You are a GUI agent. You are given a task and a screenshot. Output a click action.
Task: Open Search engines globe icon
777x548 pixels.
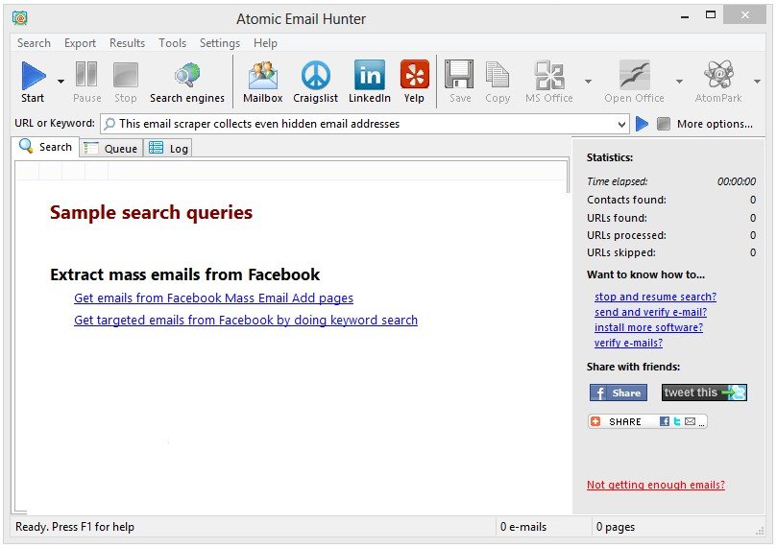pos(187,75)
